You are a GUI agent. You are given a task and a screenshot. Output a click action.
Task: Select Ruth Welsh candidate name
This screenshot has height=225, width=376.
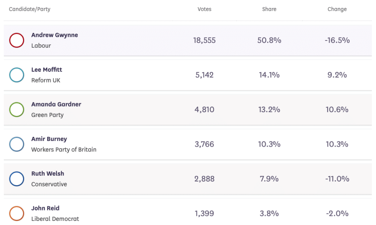coord(48,174)
